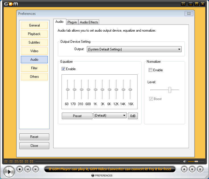209x179 pixels.
Task: Open the Plug-in tab
Action: (x=72, y=22)
